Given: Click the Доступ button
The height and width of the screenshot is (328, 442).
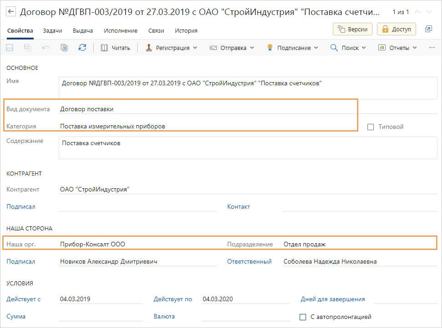Looking at the screenshot, I should point(397,29).
